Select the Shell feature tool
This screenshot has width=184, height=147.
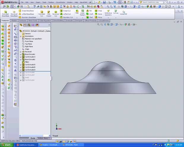pyautogui.click(x=89, y=17)
